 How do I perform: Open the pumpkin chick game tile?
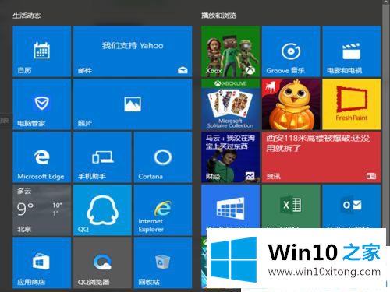pos(291,104)
